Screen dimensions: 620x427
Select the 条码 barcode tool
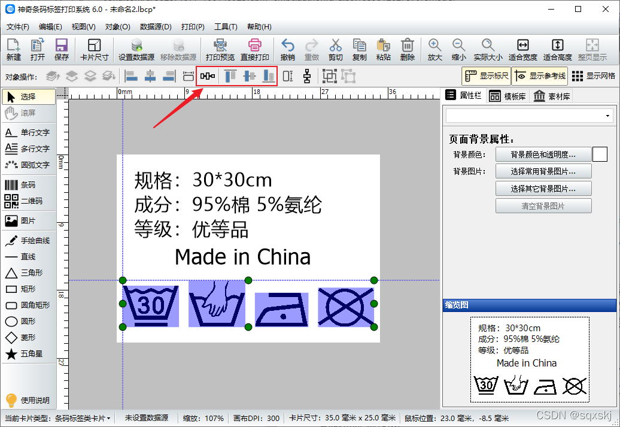click(x=28, y=185)
